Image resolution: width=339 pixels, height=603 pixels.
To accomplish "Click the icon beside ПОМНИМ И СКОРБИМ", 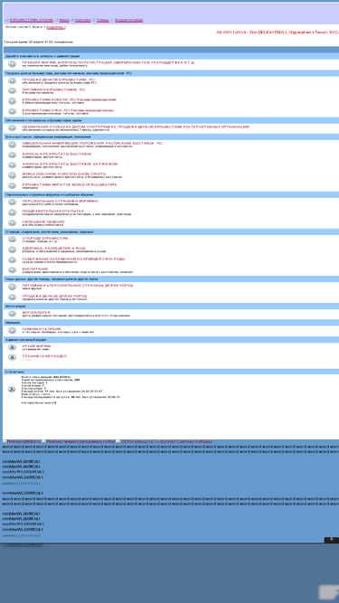I will pos(13,330).
